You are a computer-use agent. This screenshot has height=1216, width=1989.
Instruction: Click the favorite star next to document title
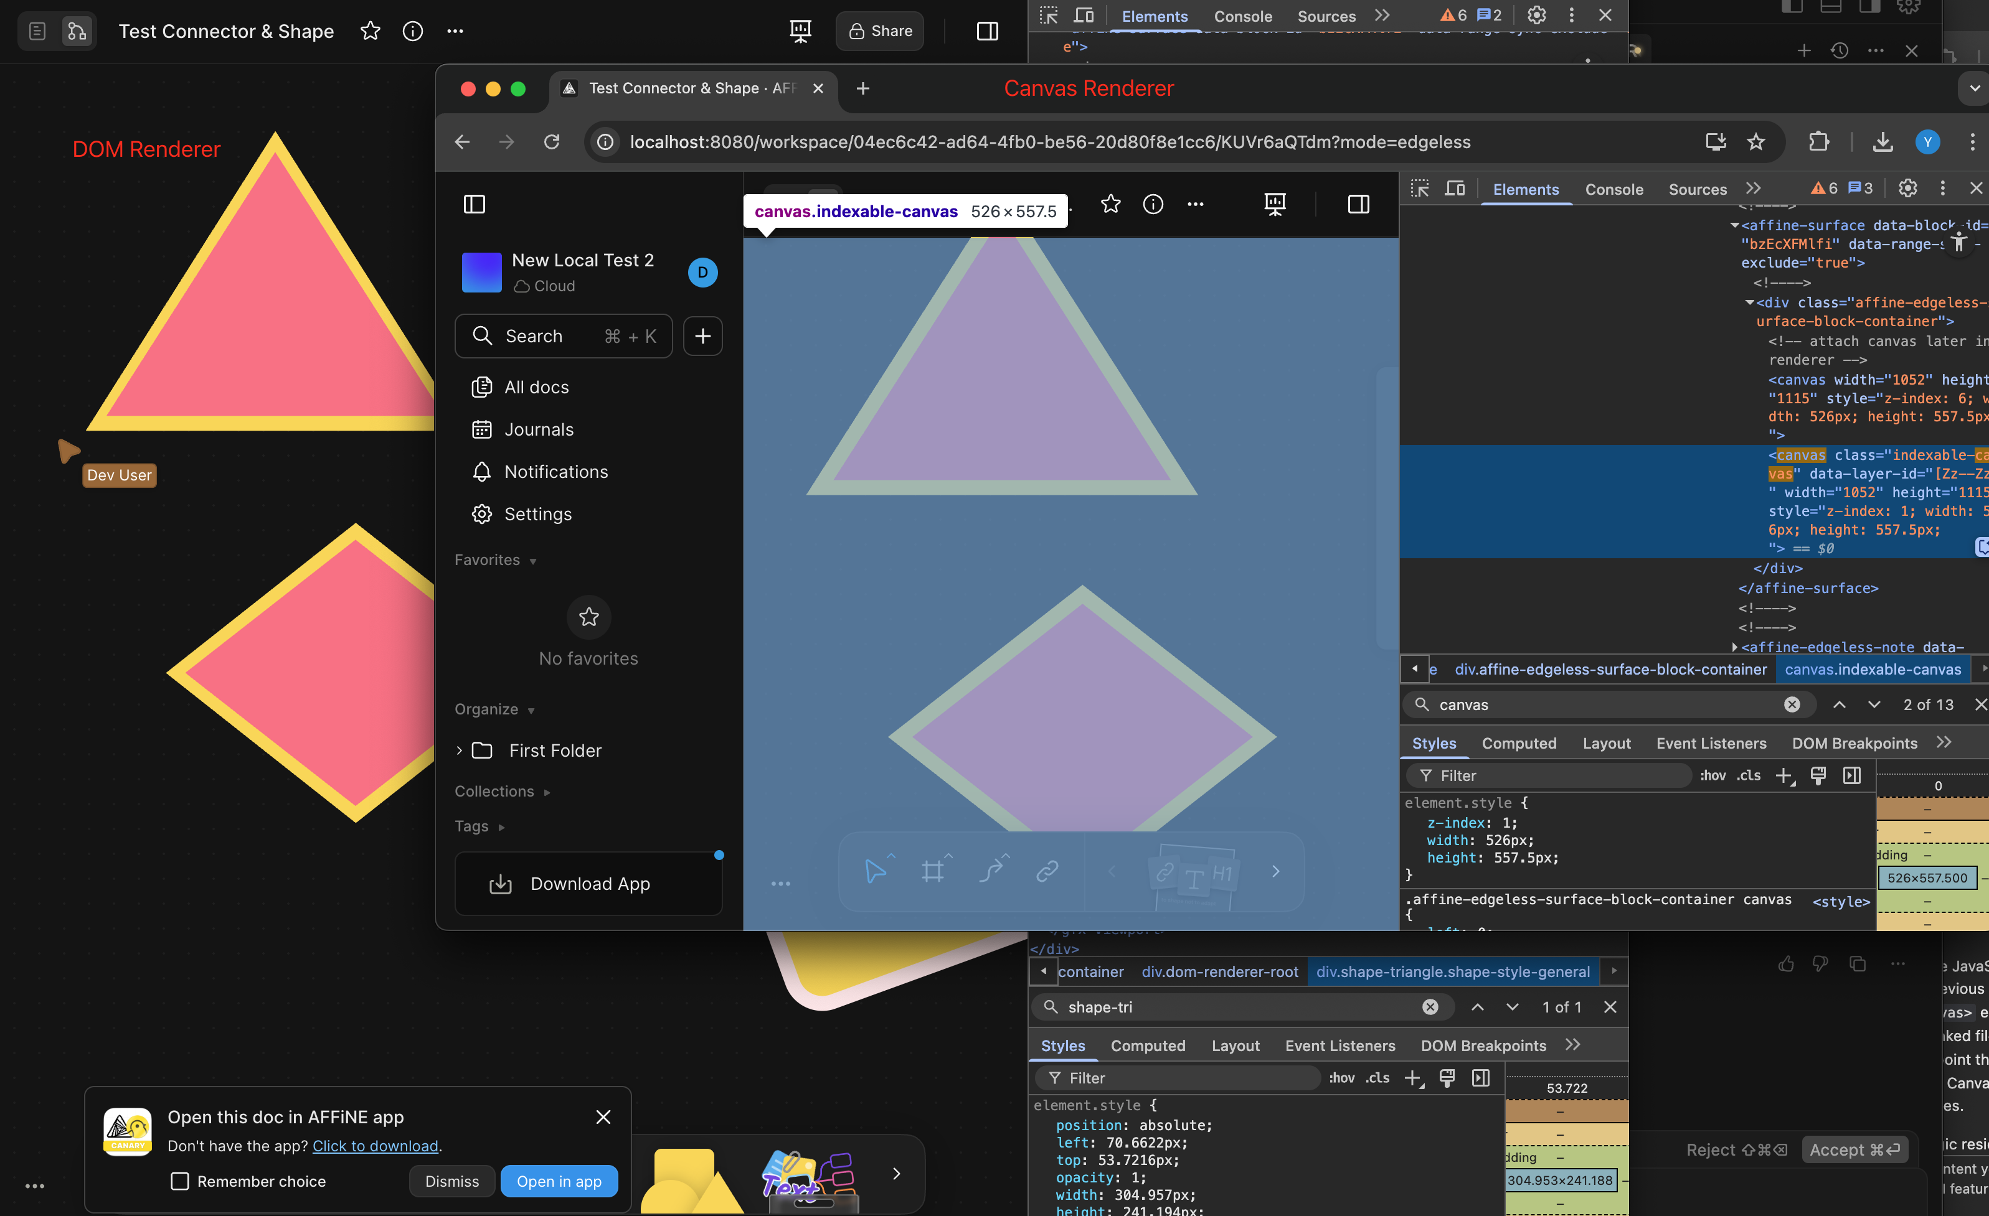(x=370, y=30)
